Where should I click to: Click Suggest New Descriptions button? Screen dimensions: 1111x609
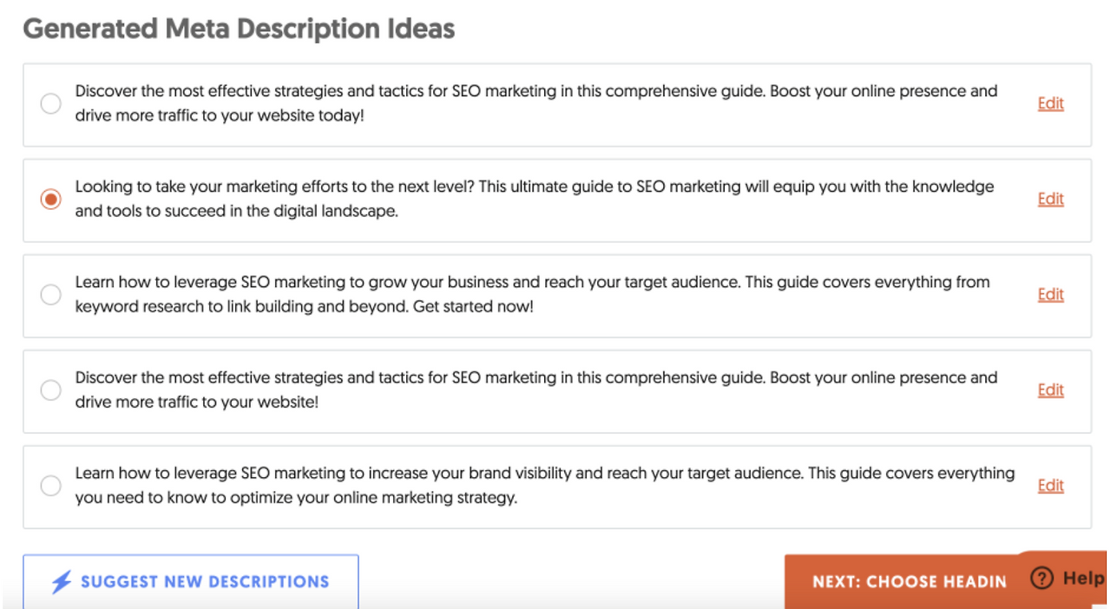(x=191, y=581)
